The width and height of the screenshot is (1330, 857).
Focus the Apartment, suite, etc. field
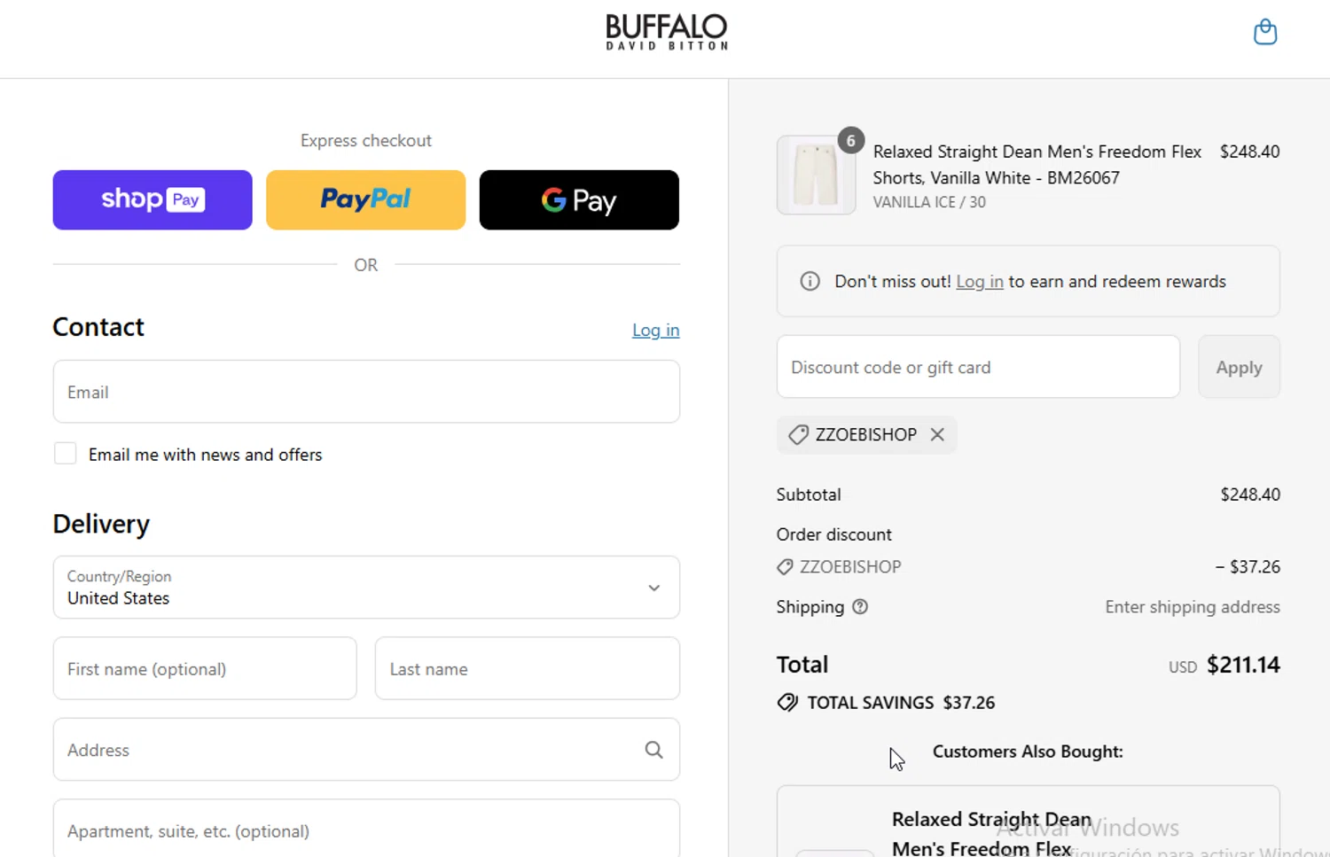point(366,830)
